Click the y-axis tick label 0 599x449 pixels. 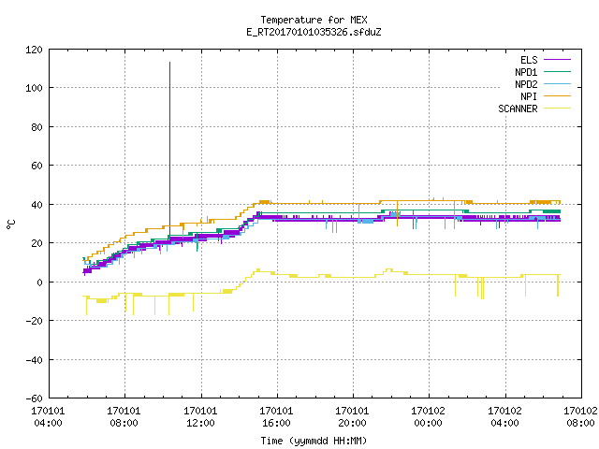click(40, 282)
